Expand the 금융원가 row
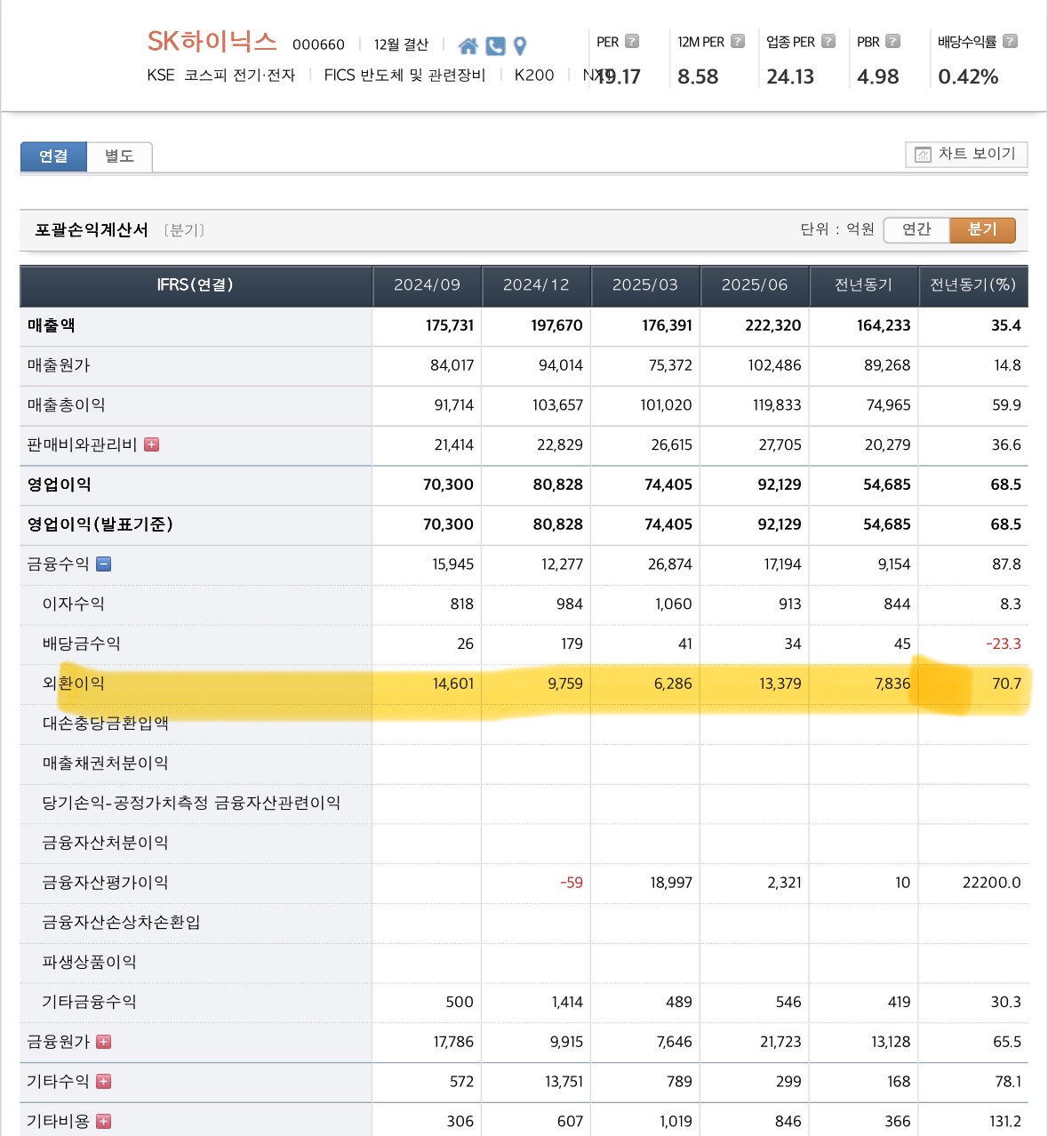 tap(104, 1042)
